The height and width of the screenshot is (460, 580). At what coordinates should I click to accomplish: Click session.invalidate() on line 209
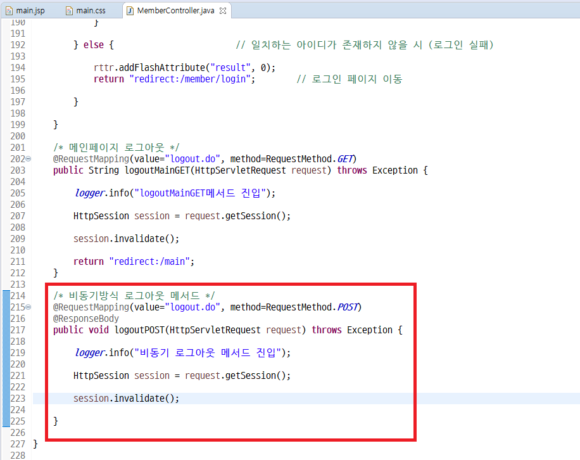tap(126, 239)
